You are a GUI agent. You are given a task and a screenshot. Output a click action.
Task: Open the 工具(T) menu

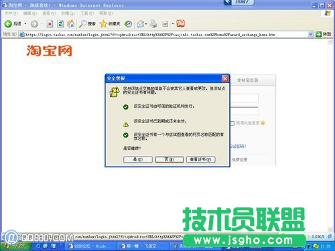point(87,13)
